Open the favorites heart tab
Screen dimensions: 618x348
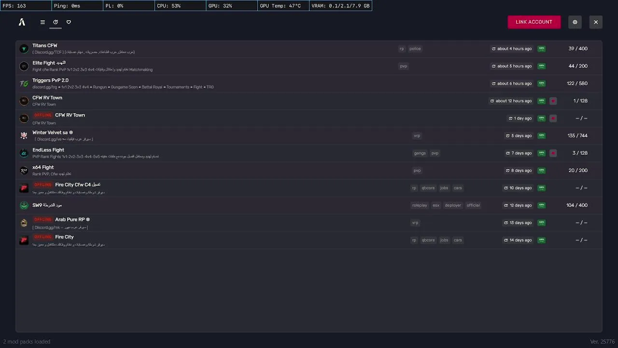coord(69,22)
